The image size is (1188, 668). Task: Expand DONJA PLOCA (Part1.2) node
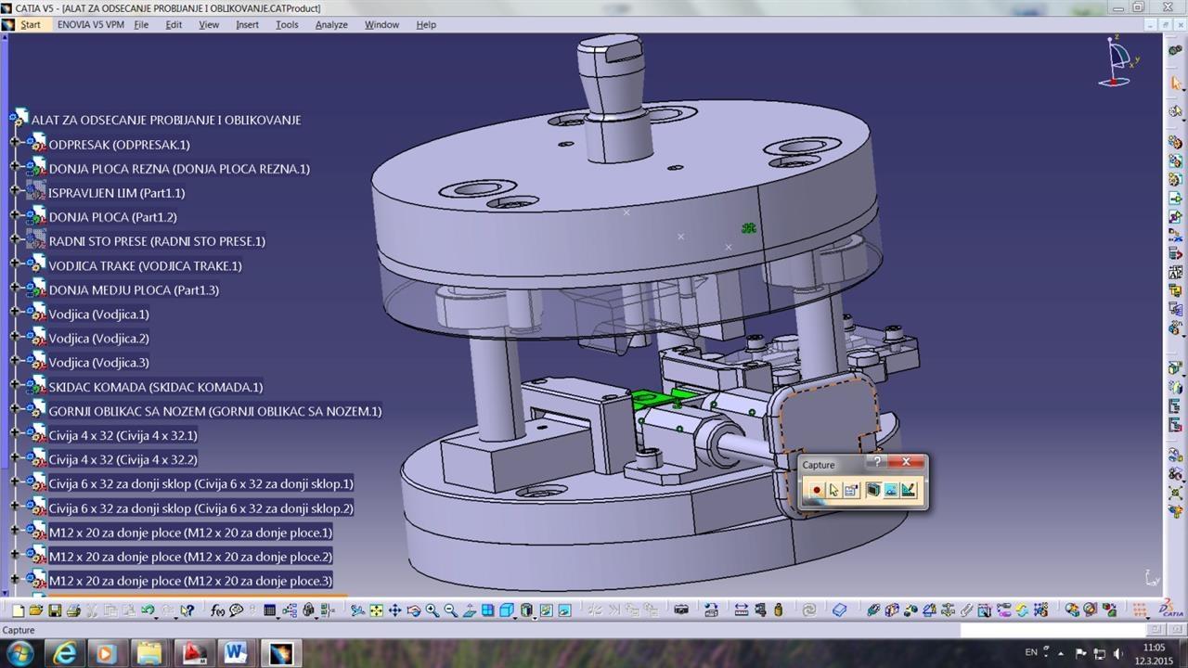tap(15, 215)
